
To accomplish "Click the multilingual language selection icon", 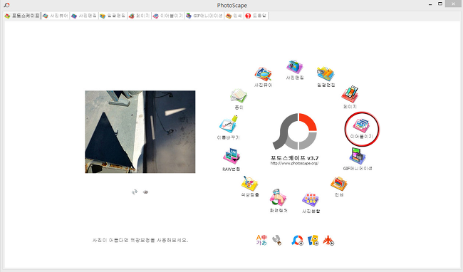I will (261, 240).
